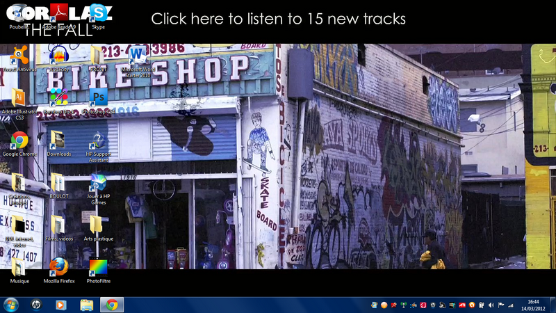Select the Musique folder
Image resolution: width=556 pixels, height=313 pixels.
pyautogui.click(x=19, y=270)
